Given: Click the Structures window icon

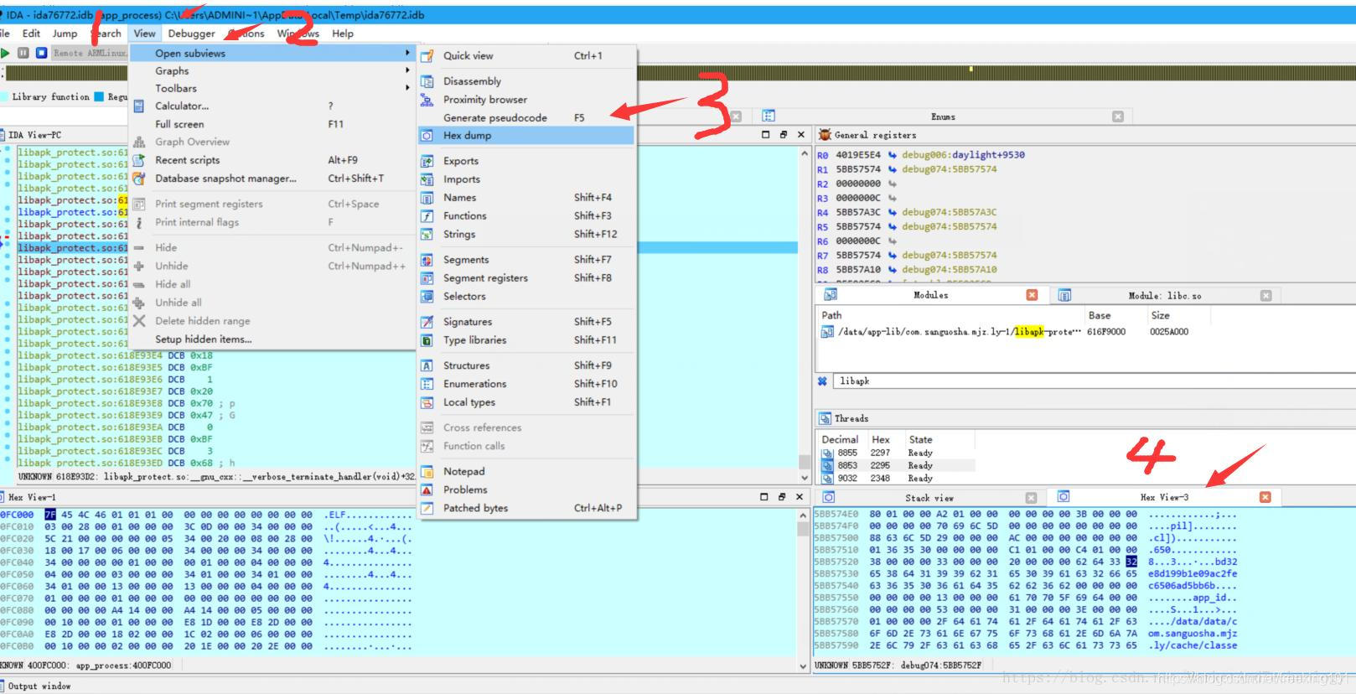Looking at the screenshot, I should click(427, 365).
